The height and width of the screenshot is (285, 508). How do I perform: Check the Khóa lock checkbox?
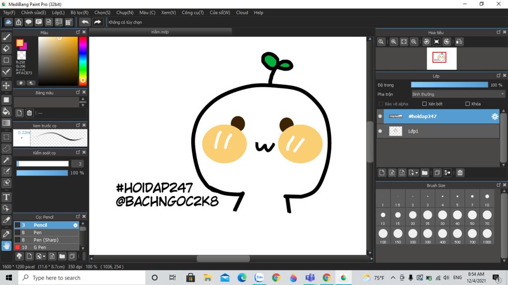[467, 104]
